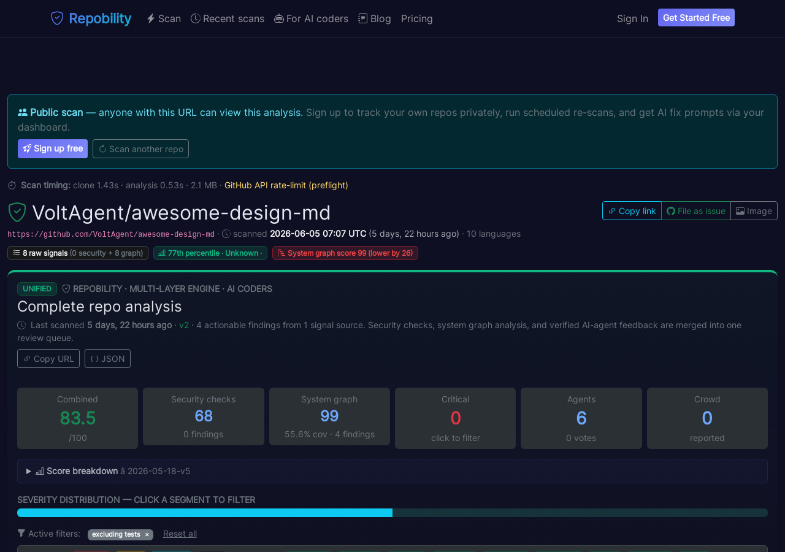Click the Reset all filters link
The width and height of the screenshot is (785, 552).
pos(180,534)
